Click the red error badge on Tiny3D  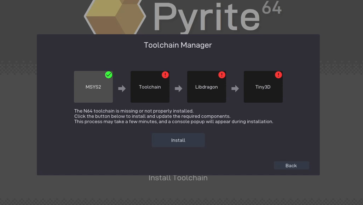click(278, 75)
